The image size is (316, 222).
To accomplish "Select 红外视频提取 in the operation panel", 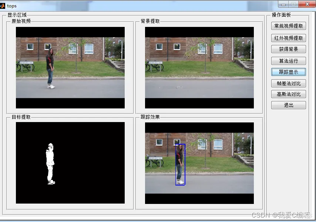I will [x=288, y=38].
